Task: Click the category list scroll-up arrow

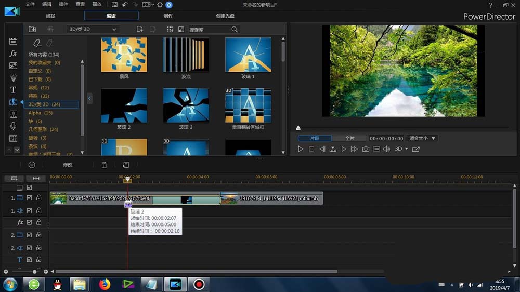Action: tap(82, 61)
